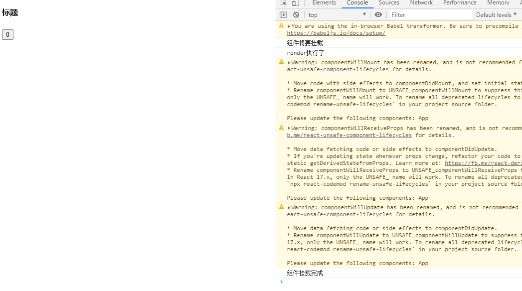The image size is (522, 291).
Task: Create a live expression using eye icon
Action: (378, 14)
